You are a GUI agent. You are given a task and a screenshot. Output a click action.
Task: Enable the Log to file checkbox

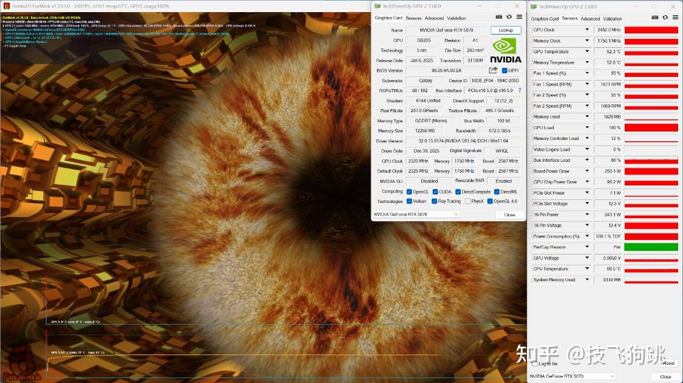point(534,364)
